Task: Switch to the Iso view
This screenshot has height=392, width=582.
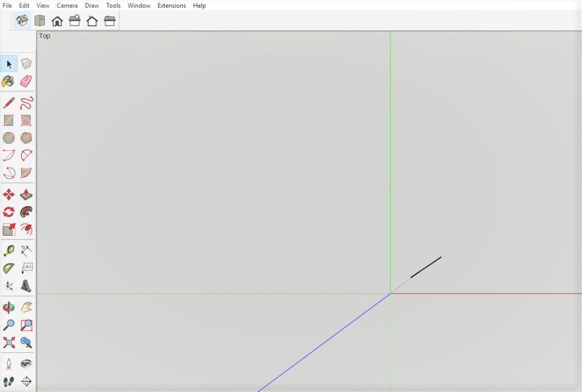Action: (x=22, y=20)
